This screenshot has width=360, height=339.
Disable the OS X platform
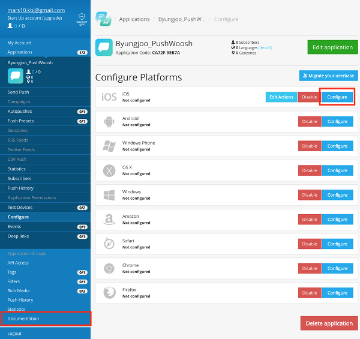point(310,171)
